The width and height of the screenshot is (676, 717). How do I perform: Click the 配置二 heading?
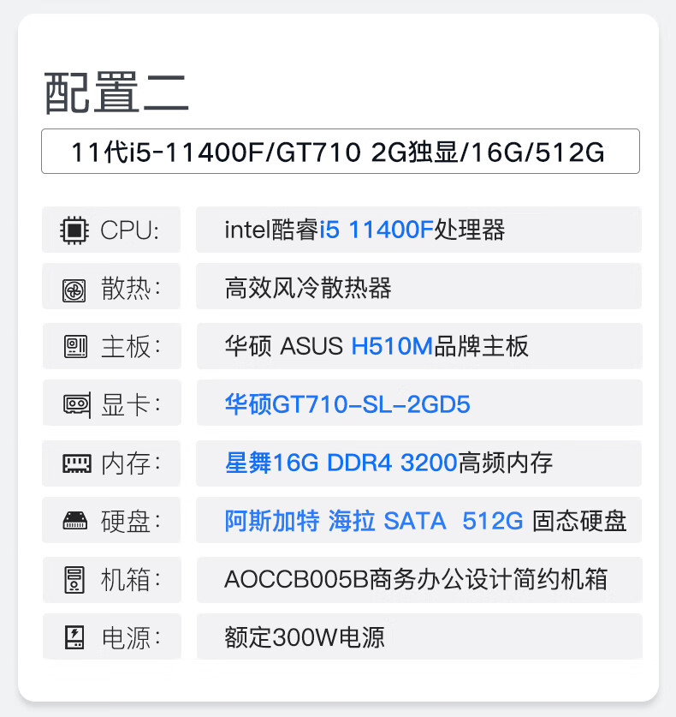click(x=116, y=93)
